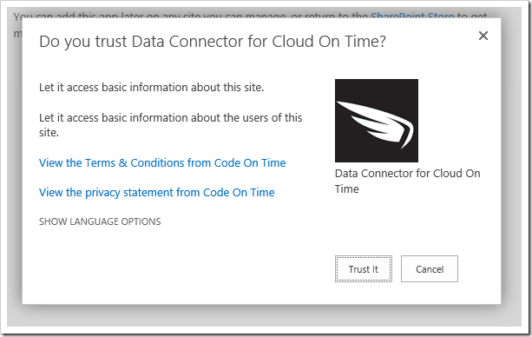Viewport: 532px width, 337px height.
Task: Click the basic site information permission text
Action: point(151,88)
